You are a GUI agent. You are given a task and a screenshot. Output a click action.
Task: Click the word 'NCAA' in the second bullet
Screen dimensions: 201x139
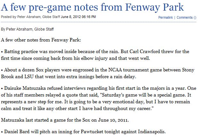(115, 70)
